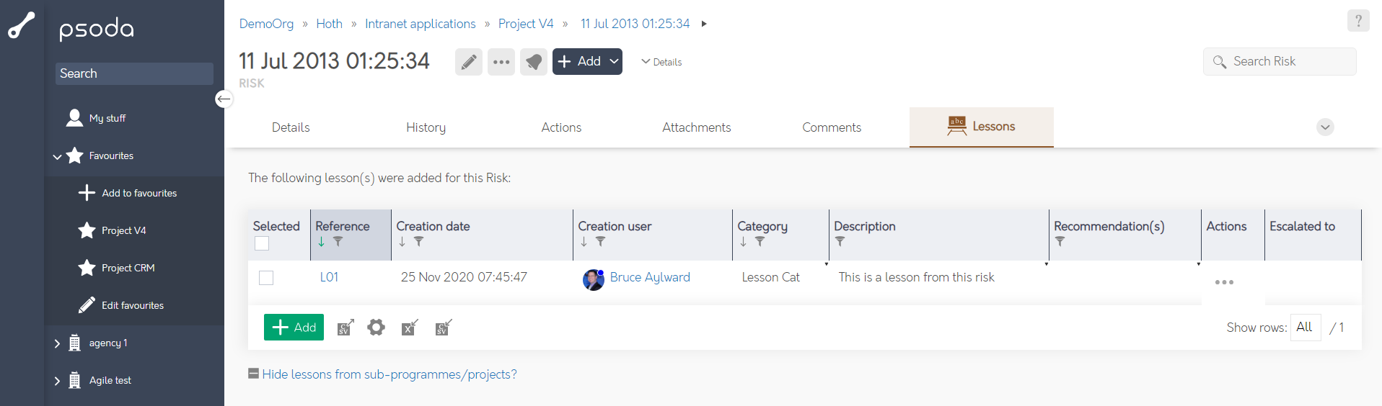Screen dimensions: 1382x406
Task: Check the checkbox for lesson L01
Action: (266, 278)
